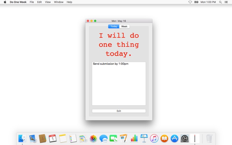Open Messages from the dock
This screenshot has height=145, width=232.
coord(104,139)
